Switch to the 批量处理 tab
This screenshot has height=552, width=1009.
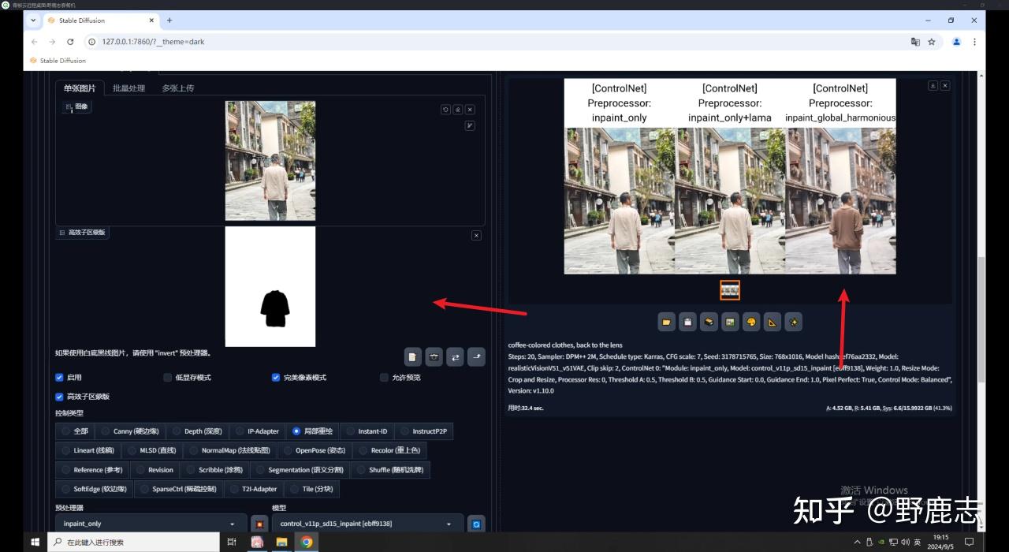(128, 88)
